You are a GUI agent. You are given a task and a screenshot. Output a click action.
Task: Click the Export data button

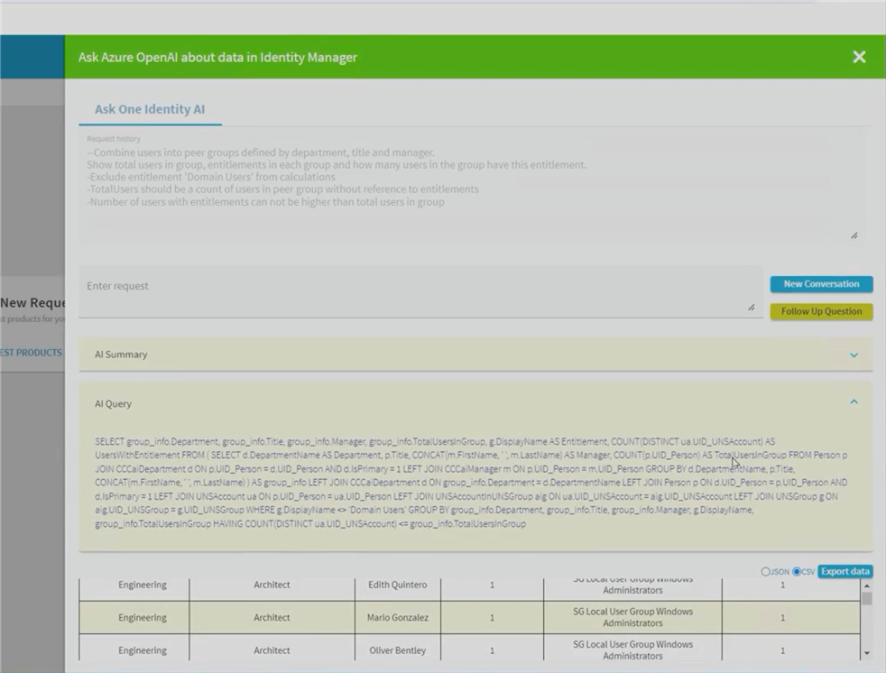tap(844, 571)
